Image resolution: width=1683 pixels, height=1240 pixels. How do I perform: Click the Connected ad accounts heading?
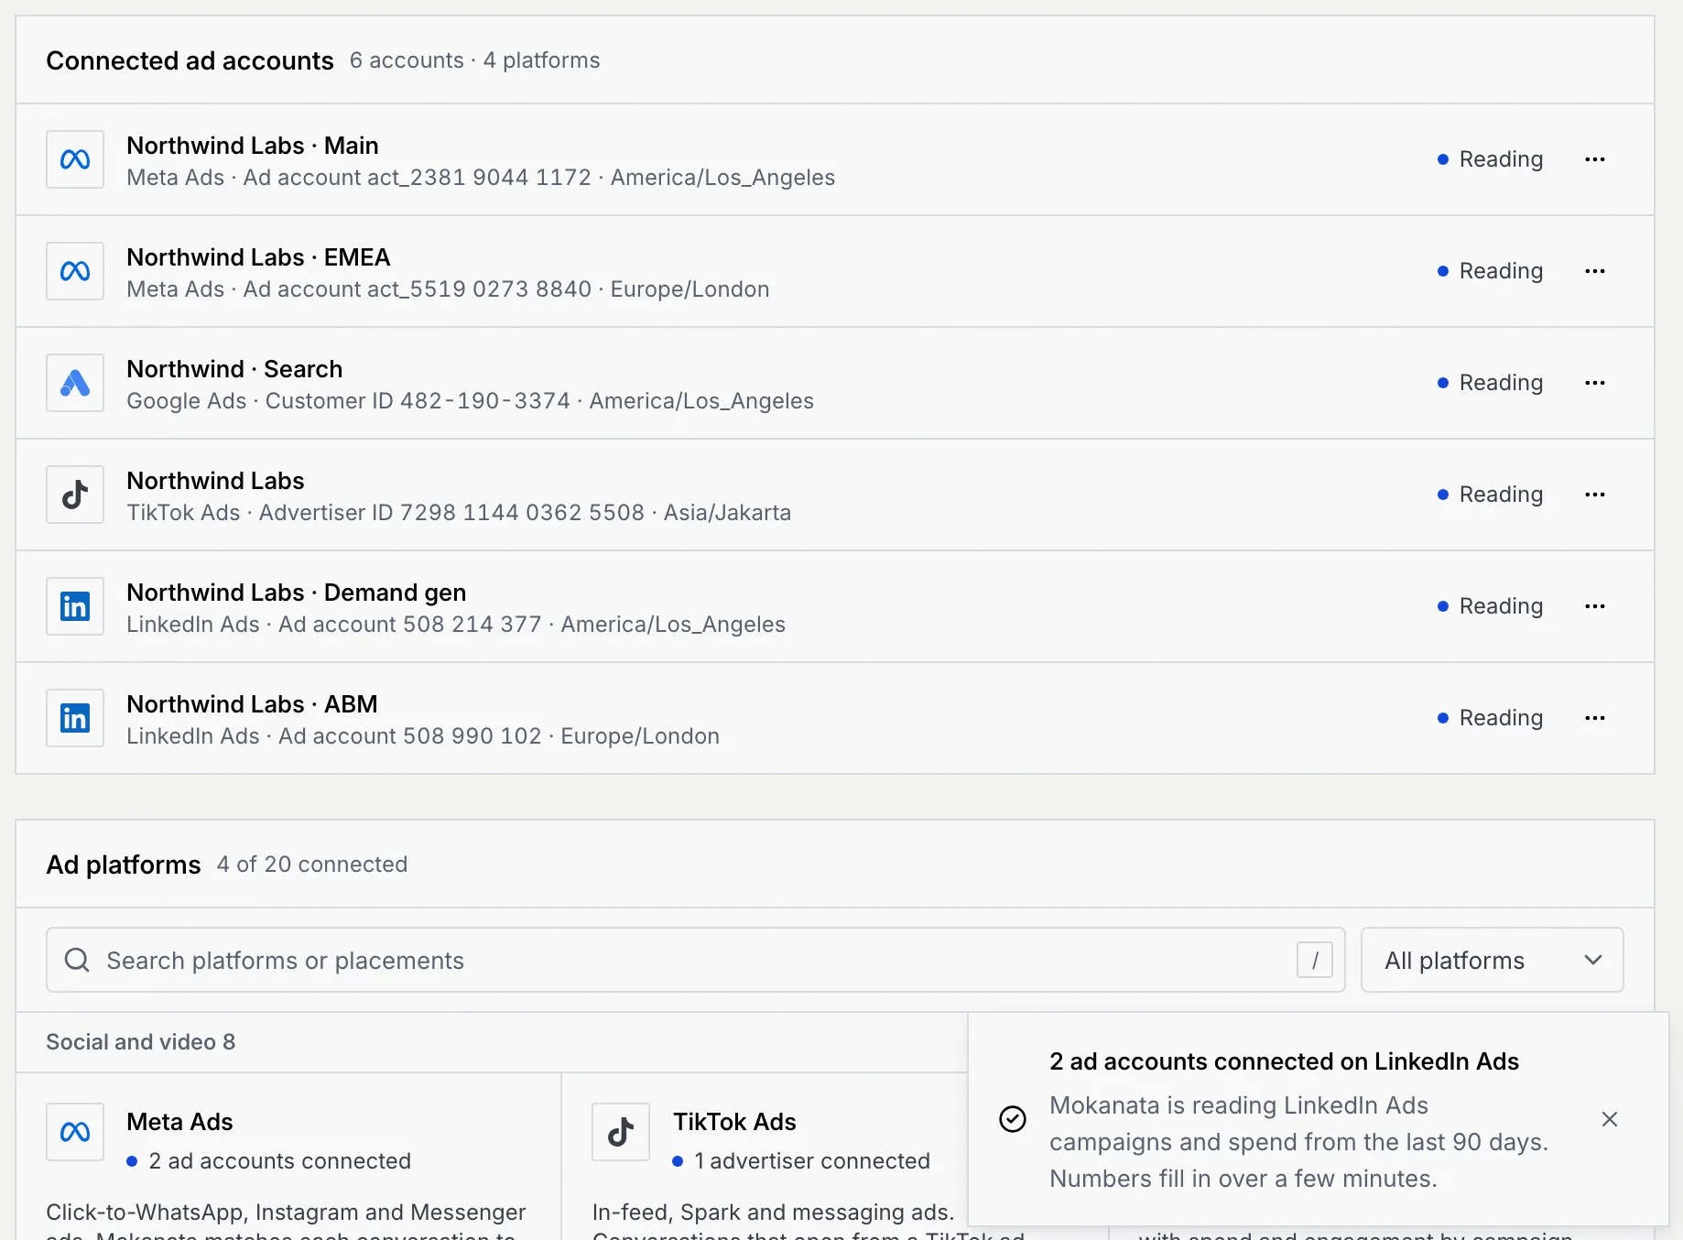(x=190, y=60)
